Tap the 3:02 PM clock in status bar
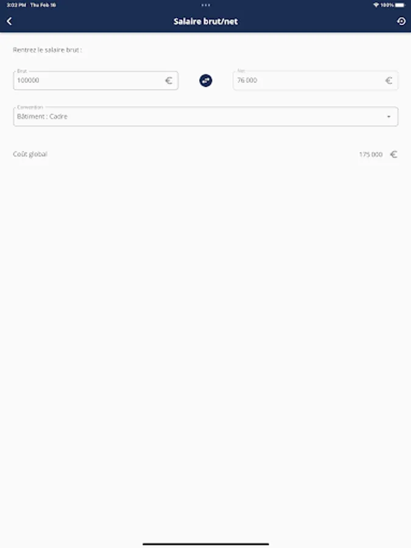Screen dimensions: 411x548 [16, 5]
